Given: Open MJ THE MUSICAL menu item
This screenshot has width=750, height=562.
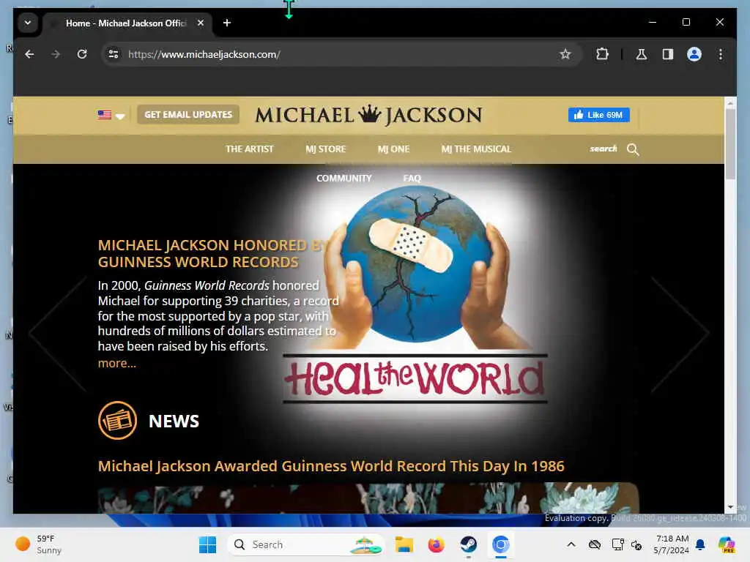Looking at the screenshot, I should (x=476, y=149).
